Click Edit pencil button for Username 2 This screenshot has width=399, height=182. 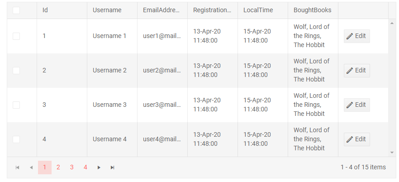click(x=356, y=71)
